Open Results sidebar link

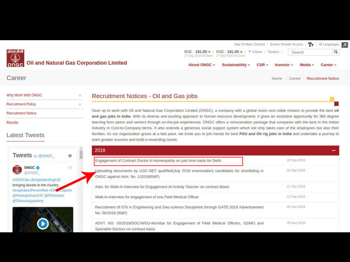pos(12,122)
